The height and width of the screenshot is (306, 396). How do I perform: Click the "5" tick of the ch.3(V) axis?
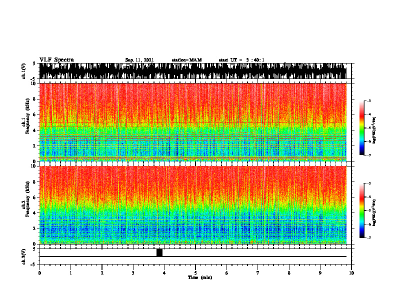pos(34,249)
